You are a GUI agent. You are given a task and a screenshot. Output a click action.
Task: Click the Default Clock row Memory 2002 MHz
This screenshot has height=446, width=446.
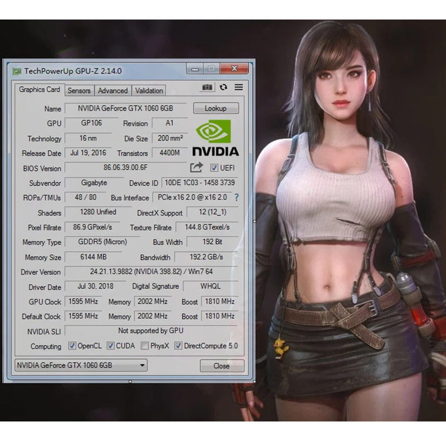152,316
